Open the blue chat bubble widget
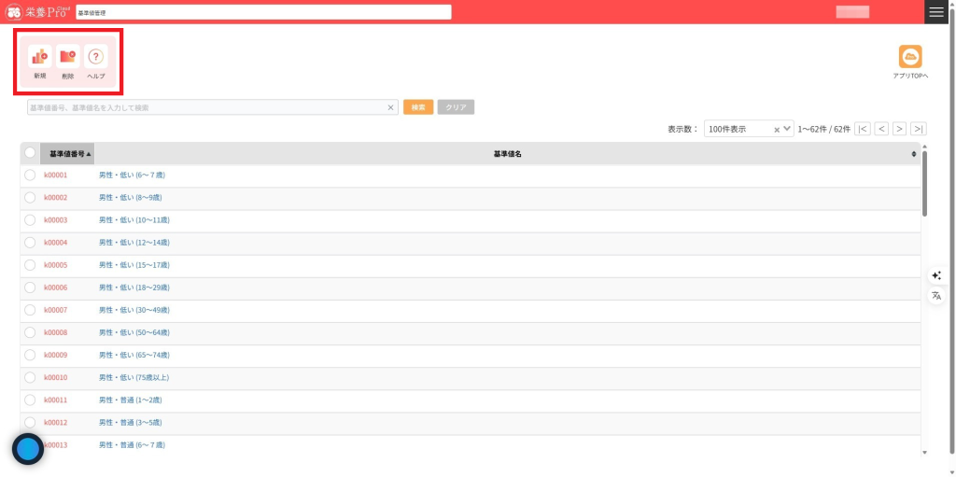The height and width of the screenshot is (477, 956). coord(28,449)
